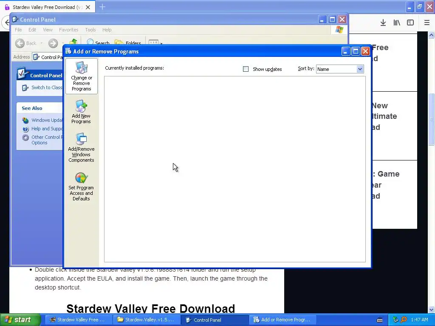This screenshot has width=435, height=326.
Task: Maximize the Add or Remove Programs window
Action: tap(356, 51)
